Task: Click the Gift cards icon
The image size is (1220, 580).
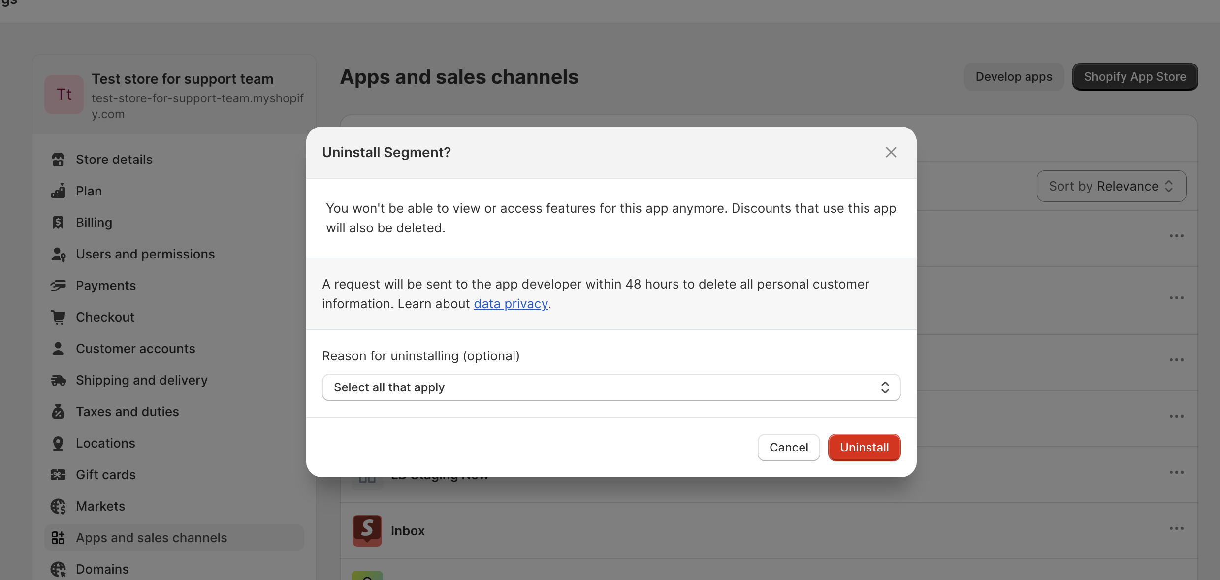Action: point(58,475)
